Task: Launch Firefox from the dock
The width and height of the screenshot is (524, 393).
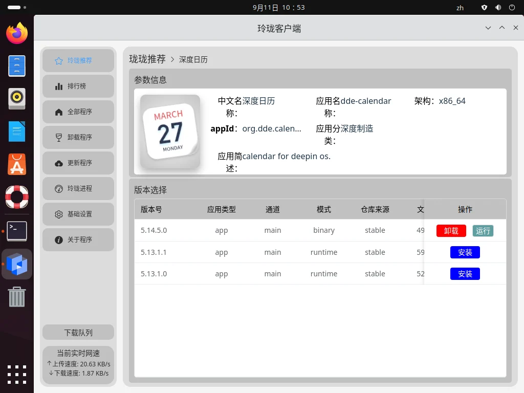Action: tap(17, 33)
